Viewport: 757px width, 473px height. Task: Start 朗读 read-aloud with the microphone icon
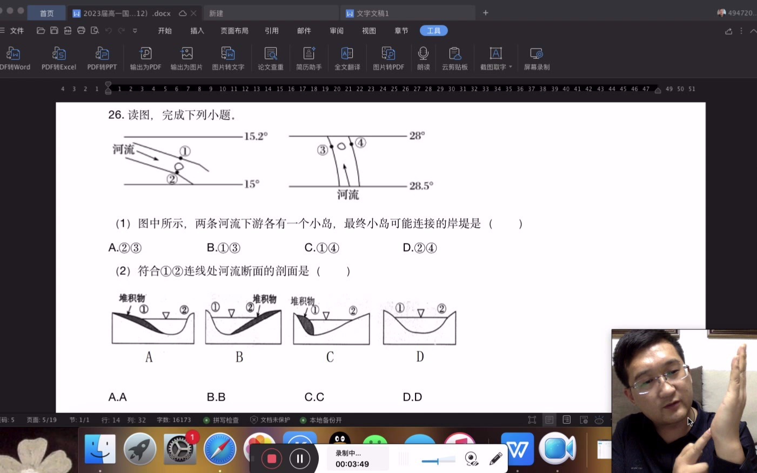pyautogui.click(x=423, y=58)
